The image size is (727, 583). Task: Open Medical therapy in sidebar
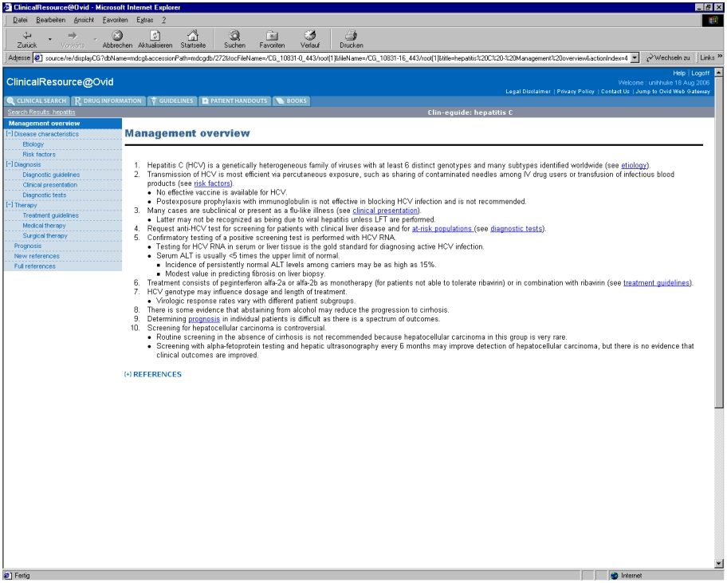point(45,226)
